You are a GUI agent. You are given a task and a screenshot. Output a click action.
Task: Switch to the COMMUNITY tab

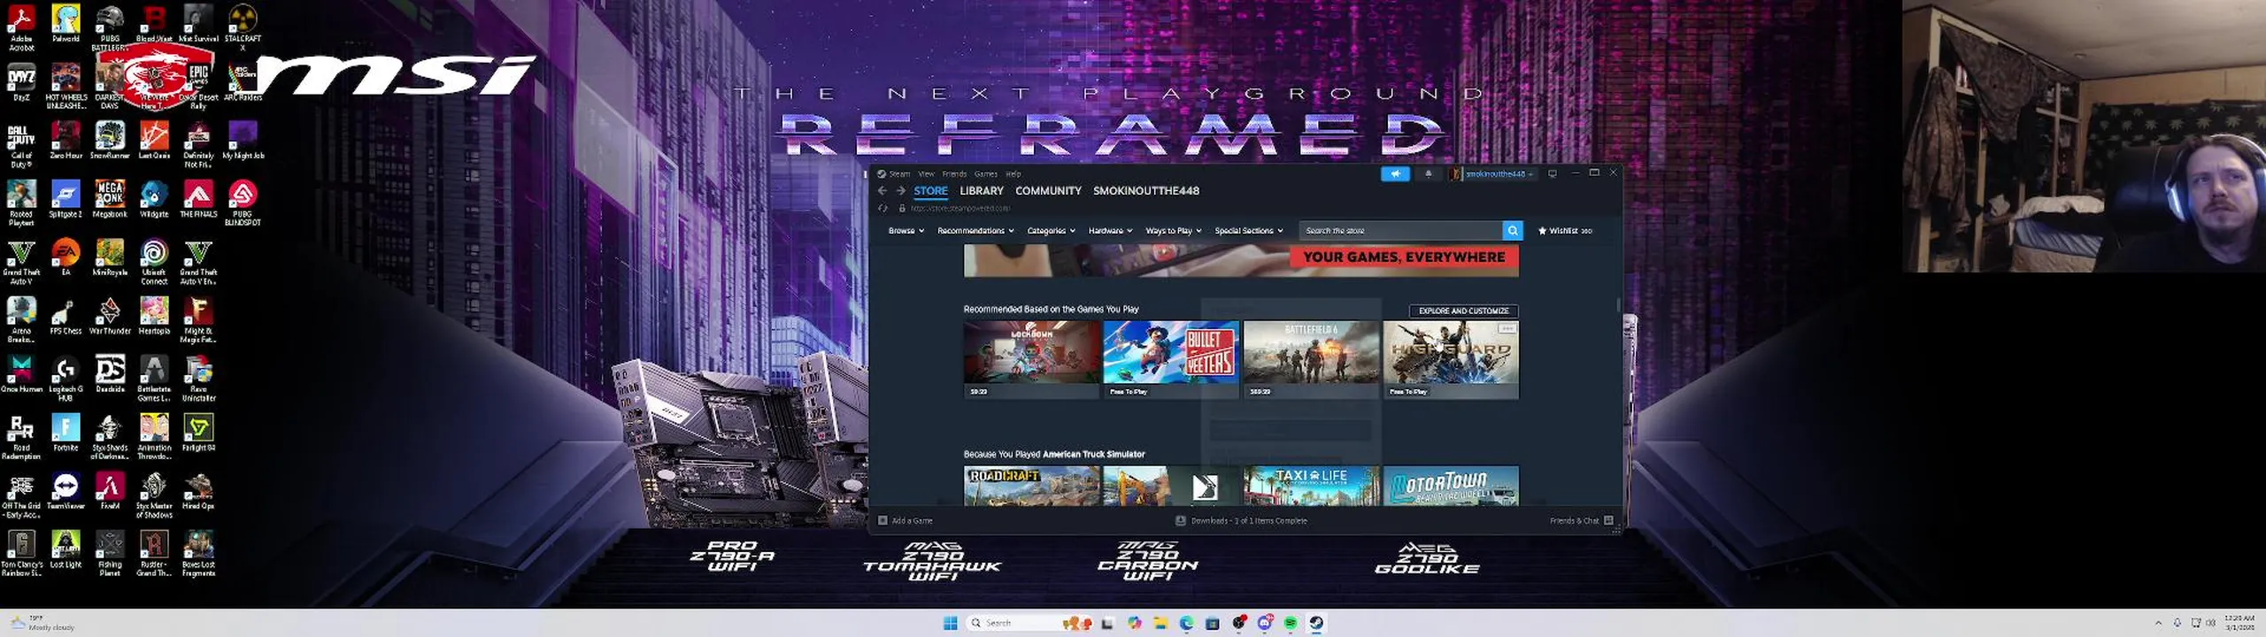point(1048,191)
